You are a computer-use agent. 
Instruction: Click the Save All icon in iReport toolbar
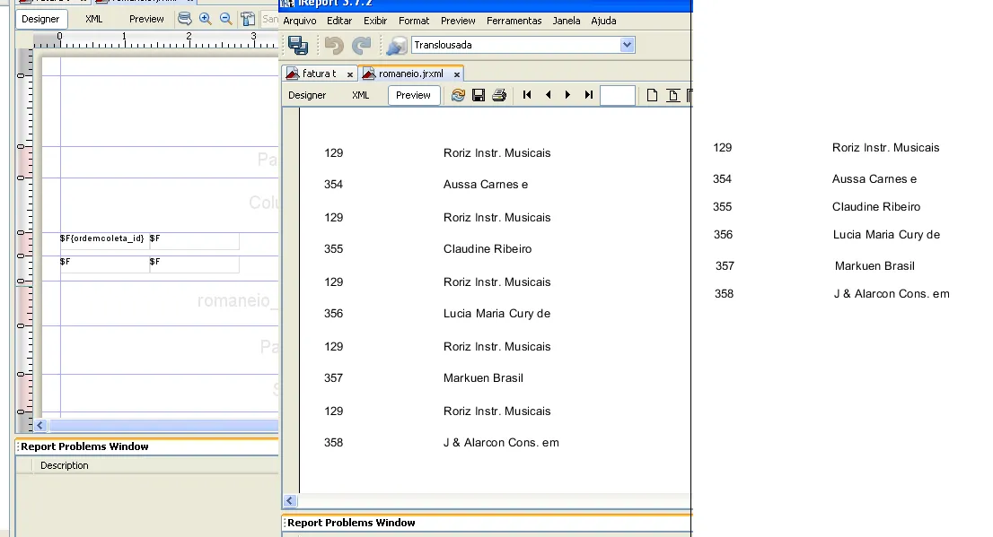298,45
